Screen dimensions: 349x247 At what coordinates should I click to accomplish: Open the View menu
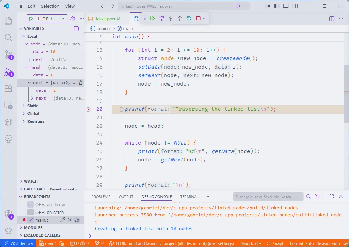[x=70, y=6]
